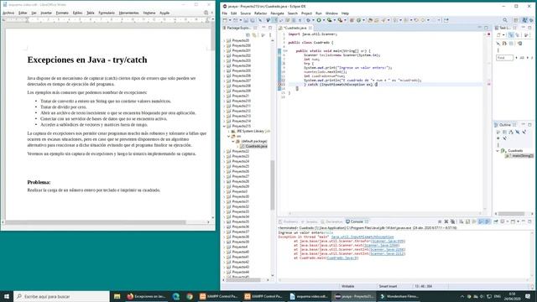Collapse the Cuadrado class in Outline
Screen dimensions: 537x302
point(498,151)
